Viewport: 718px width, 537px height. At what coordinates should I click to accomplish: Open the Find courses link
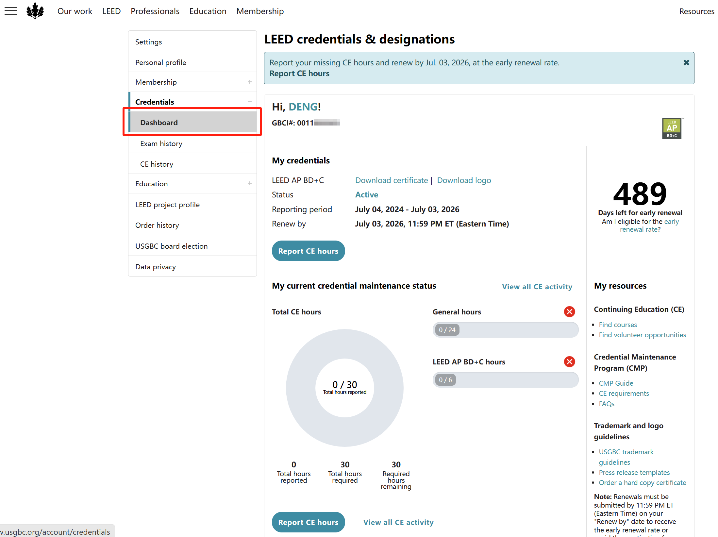pyautogui.click(x=618, y=325)
